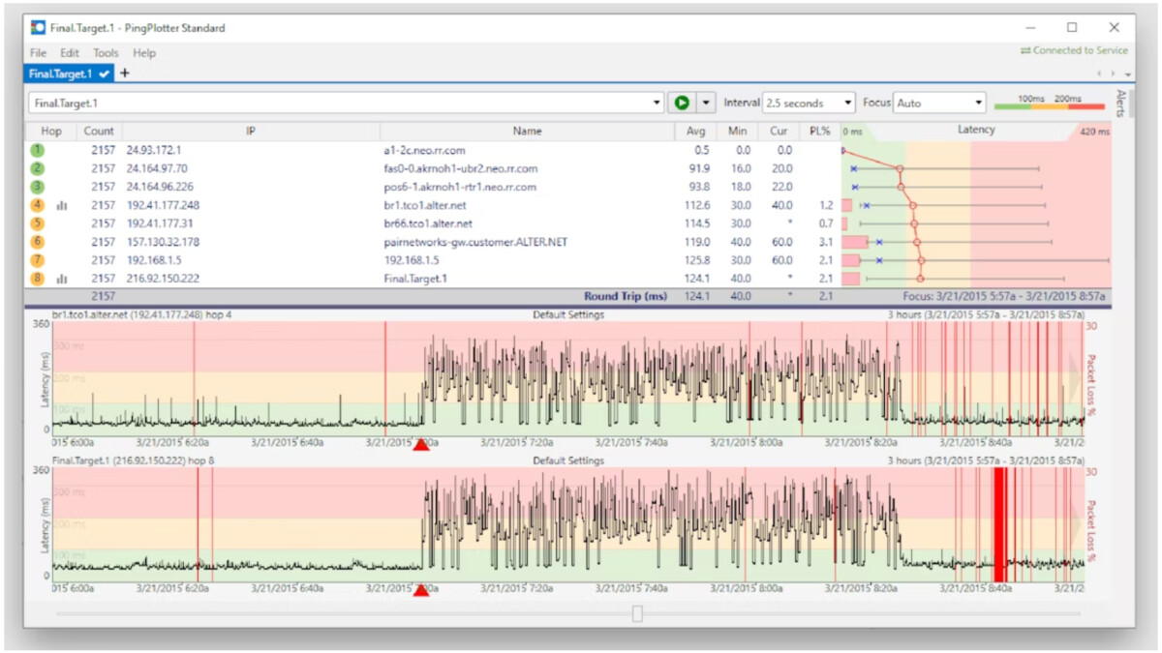
Task: Open the Help menu
Action: [x=144, y=53]
